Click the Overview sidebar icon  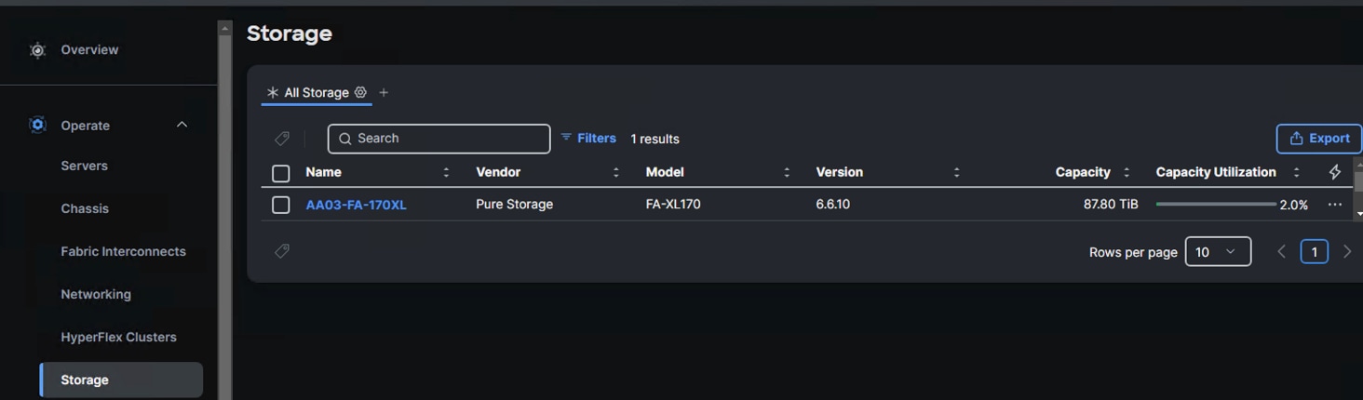[x=37, y=50]
